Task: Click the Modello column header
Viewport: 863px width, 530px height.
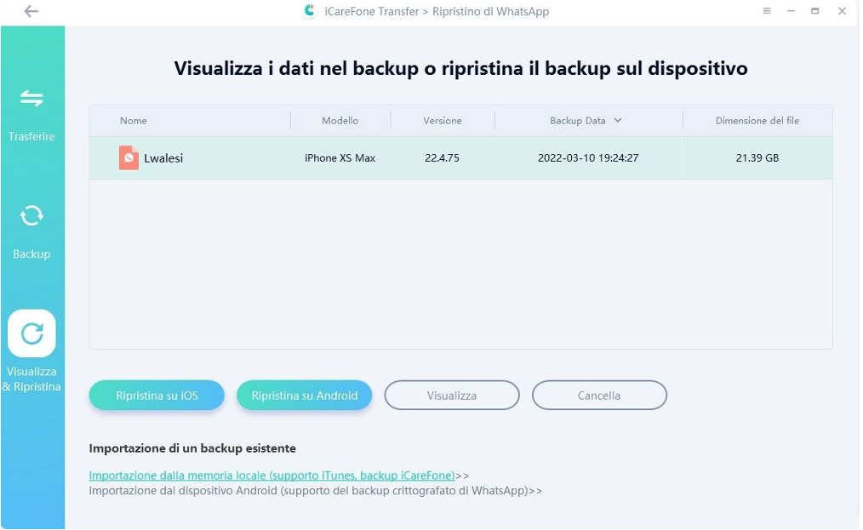Action: [340, 121]
